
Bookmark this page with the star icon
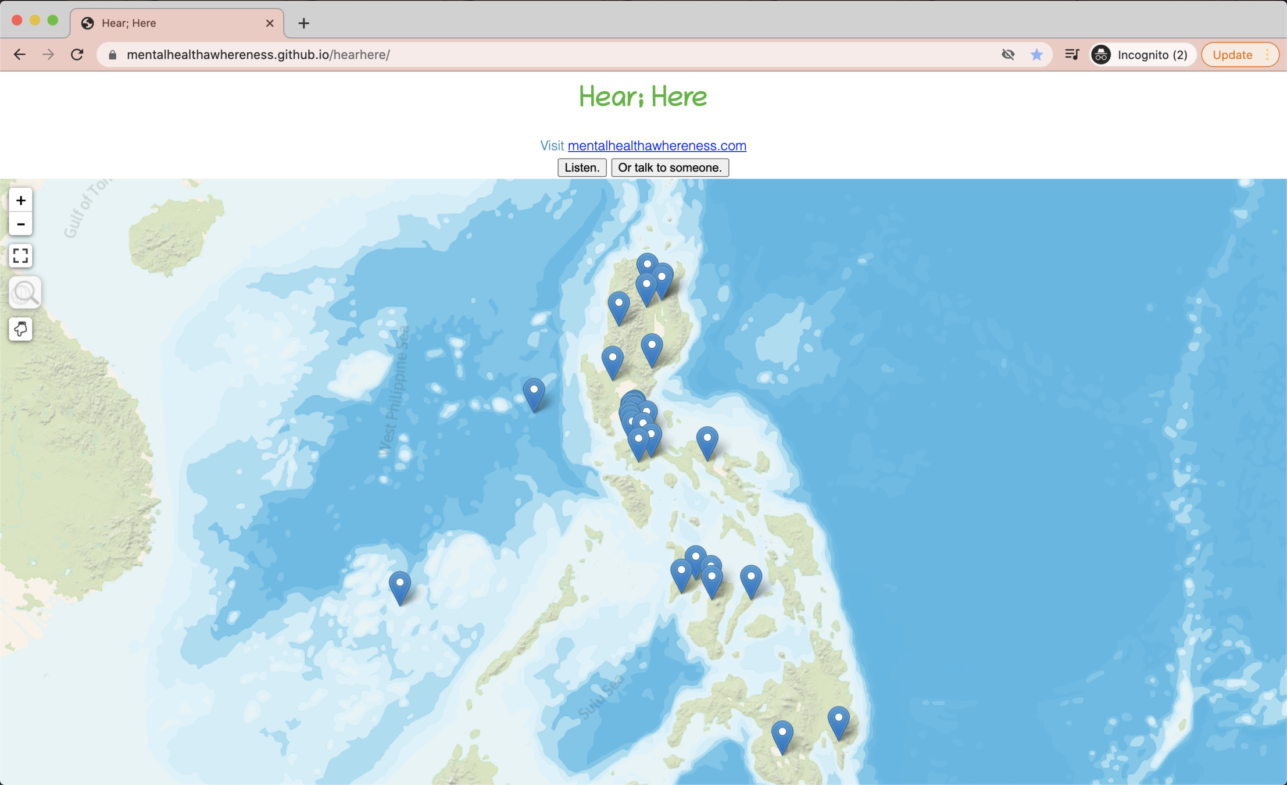[1036, 55]
